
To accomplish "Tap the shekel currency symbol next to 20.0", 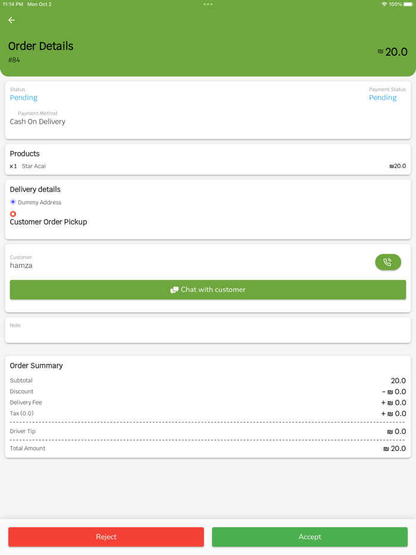I will (382, 52).
